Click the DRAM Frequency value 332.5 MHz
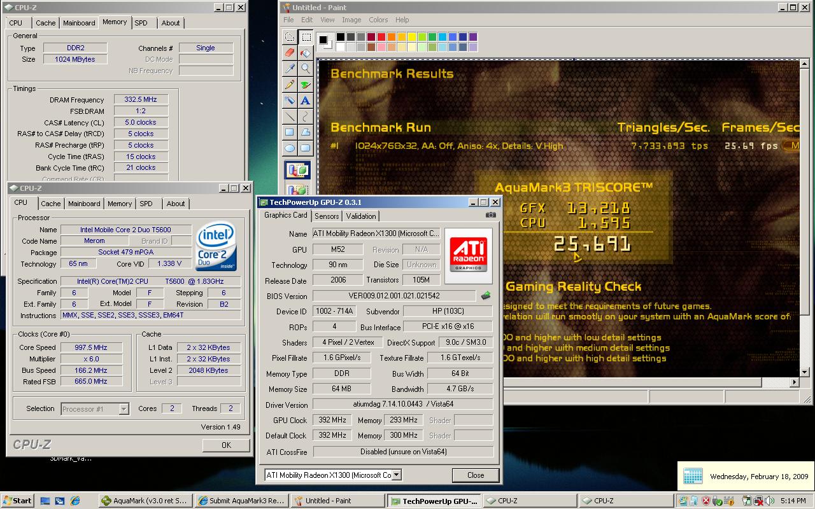 [x=141, y=99]
